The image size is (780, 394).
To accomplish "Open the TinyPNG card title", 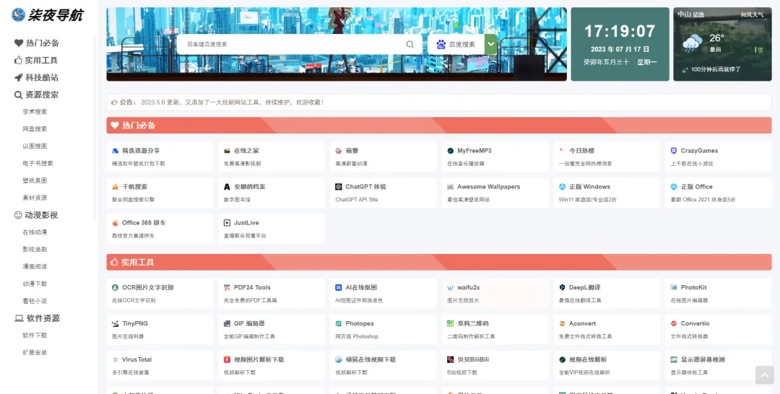I will click(135, 323).
